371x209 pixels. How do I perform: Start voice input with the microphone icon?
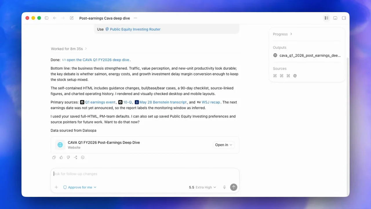point(224,187)
